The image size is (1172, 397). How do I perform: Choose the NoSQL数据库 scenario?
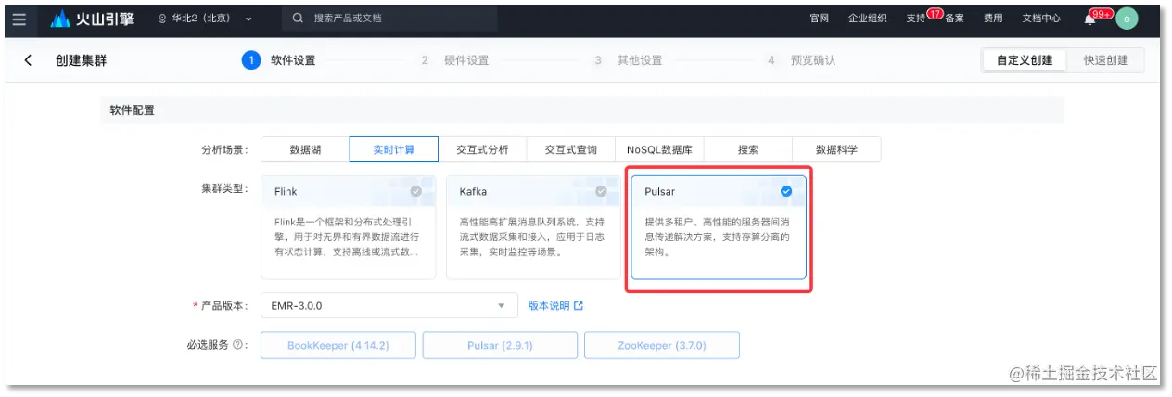coord(659,149)
